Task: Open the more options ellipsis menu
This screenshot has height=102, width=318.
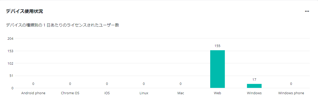Action: 307,11
